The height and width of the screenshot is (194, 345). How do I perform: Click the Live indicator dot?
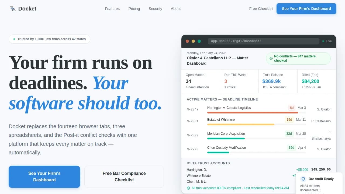(323, 41)
